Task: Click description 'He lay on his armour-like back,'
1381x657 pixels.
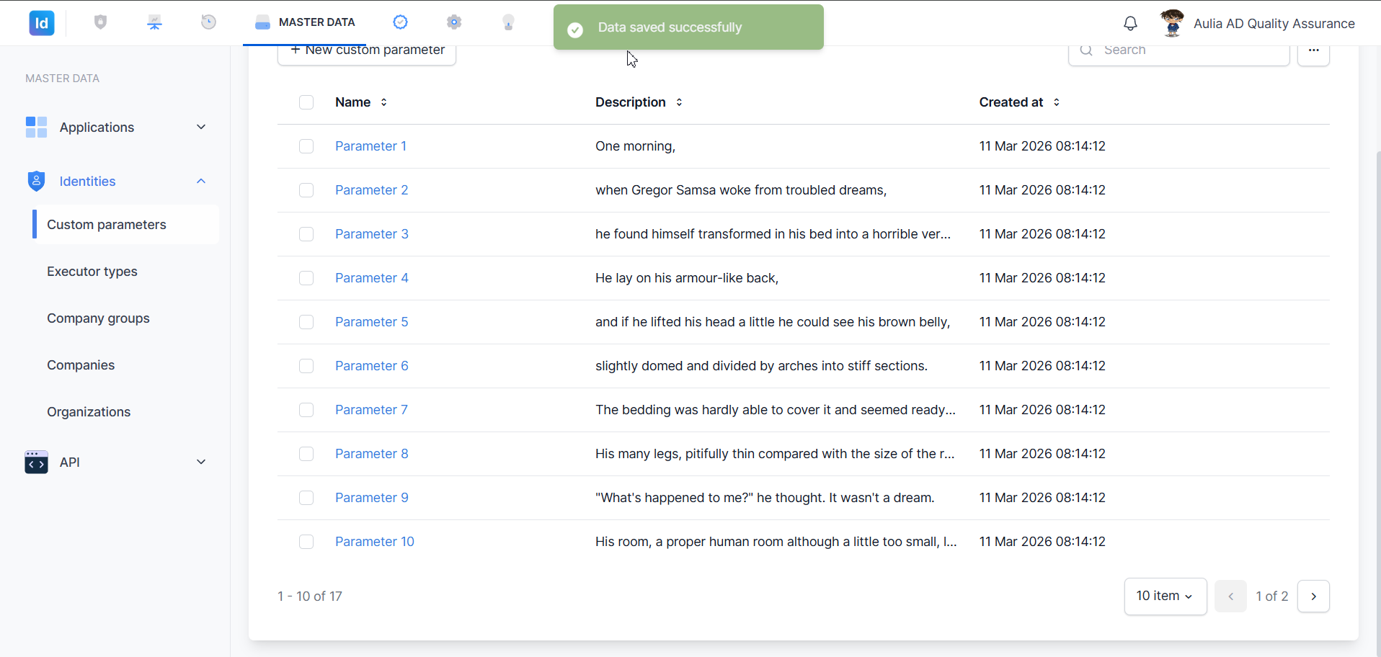Action: pos(687,278)
